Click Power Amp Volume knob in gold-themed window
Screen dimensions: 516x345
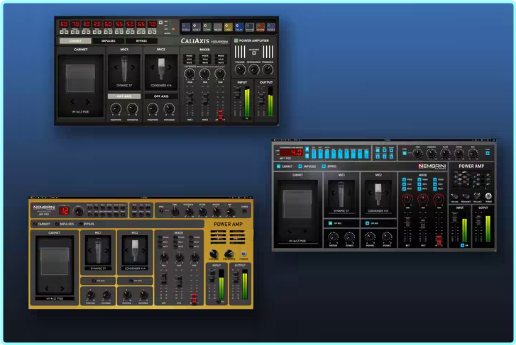(214, 254)
